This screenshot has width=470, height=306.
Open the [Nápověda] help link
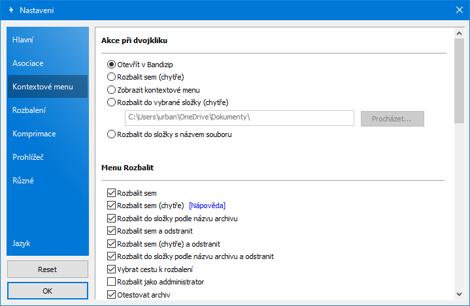click(x=207, y=206)
